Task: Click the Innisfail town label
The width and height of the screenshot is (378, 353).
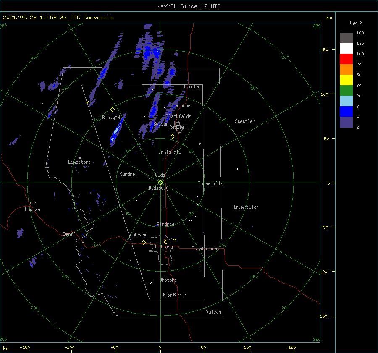Action: 170,152
